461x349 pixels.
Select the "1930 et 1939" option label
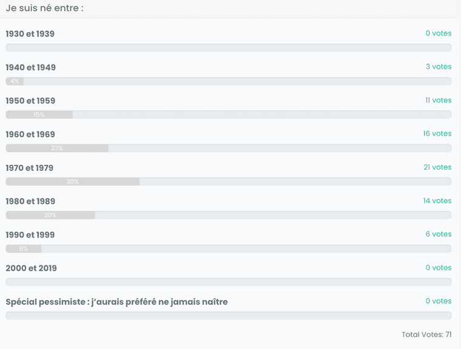coord(30,34)
